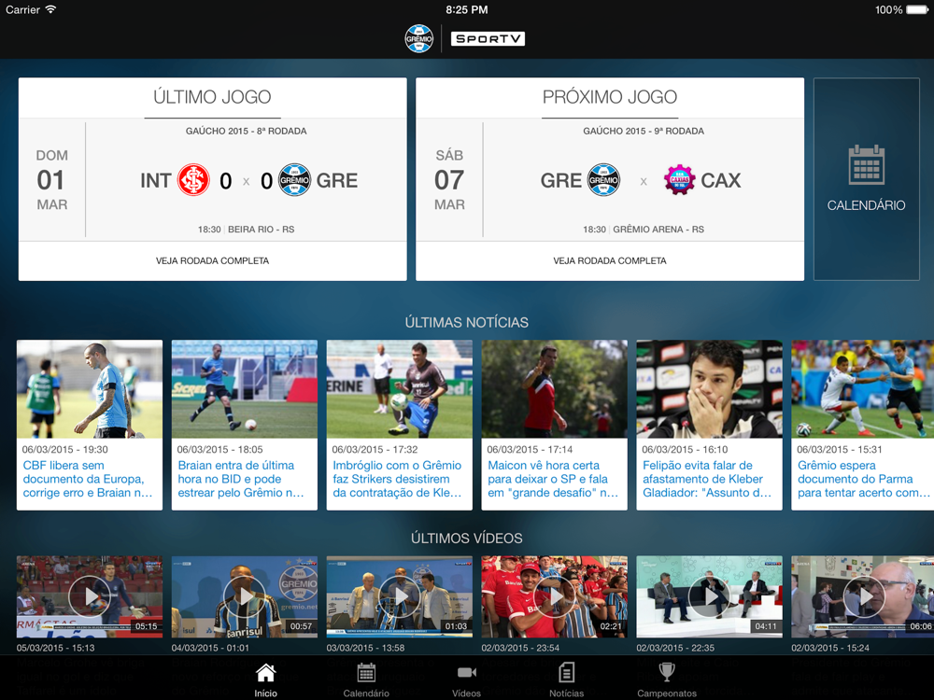Tap the Grêmio club logo in header

coord(418,38)
